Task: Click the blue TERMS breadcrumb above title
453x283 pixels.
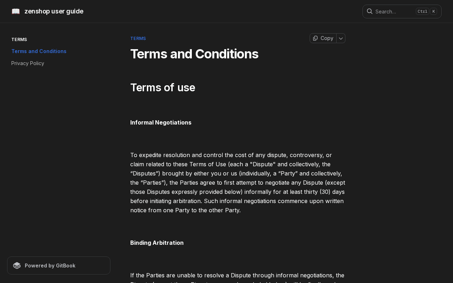Action: tap(138, 39)
